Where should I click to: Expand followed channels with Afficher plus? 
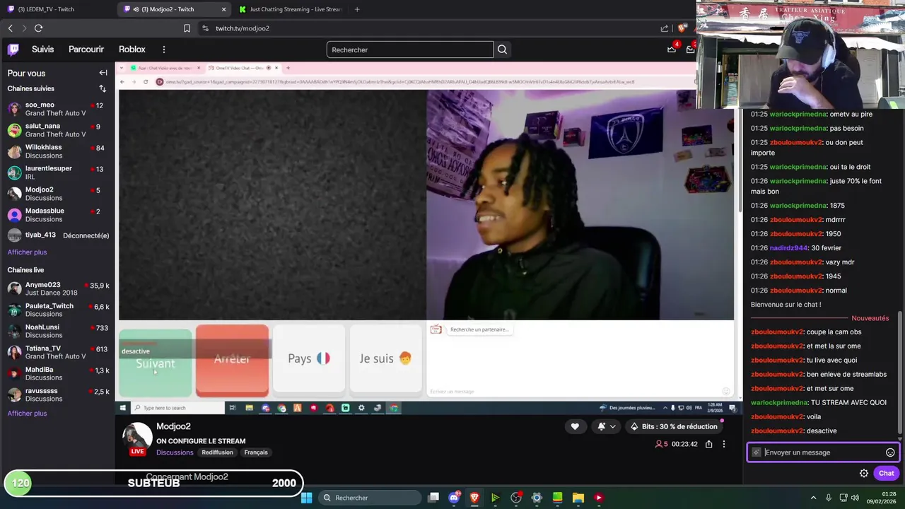pos(27,252)
